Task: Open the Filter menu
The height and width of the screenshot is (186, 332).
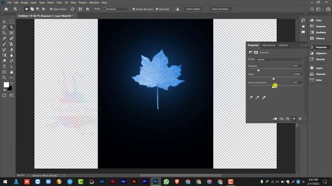Action: click(59, 3)
